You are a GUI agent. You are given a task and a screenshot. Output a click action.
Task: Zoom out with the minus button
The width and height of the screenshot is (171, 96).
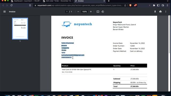click(78, 12)
